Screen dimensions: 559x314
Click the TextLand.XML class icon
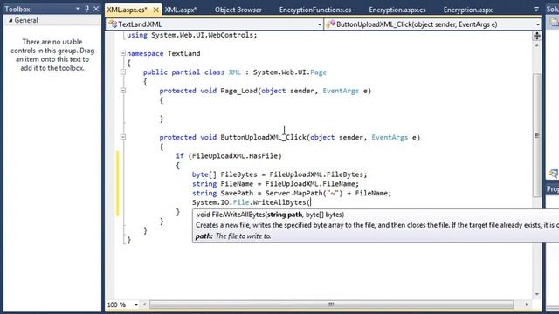pyautogui.click(x=113, y=24)
